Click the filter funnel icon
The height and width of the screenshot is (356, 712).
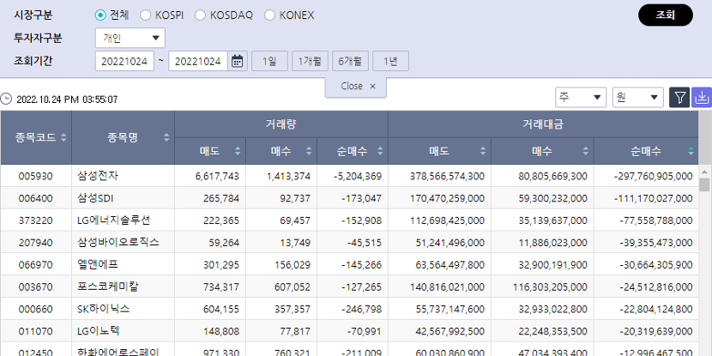point(679,97)
